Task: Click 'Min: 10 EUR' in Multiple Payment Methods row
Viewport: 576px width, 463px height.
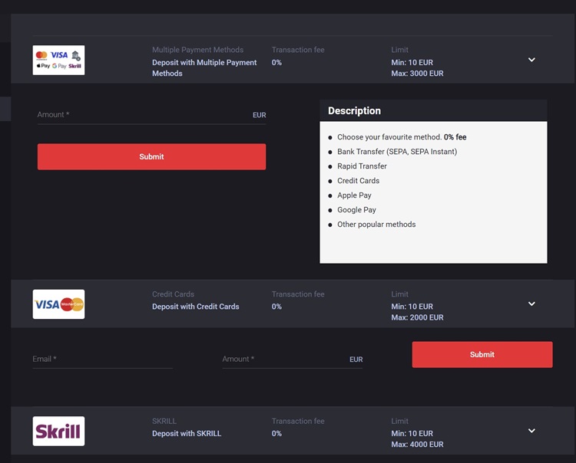Action: (x=412, y=62)
